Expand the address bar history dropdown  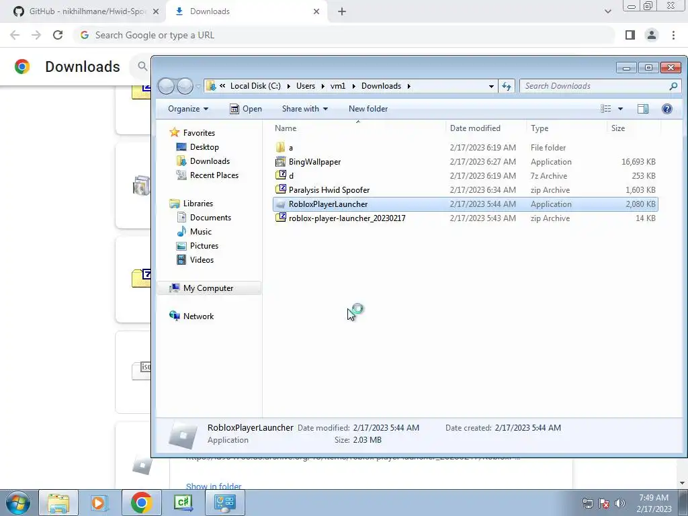[491, 87]
